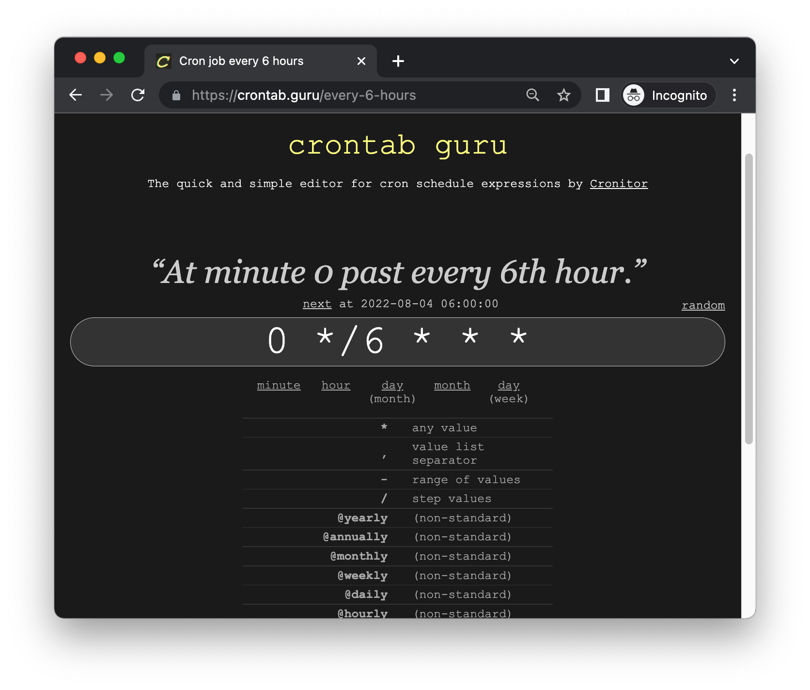The image size is (810, 690).
Task: Select the Cron job every 6 hours tab
Action: tap(261, 61)
